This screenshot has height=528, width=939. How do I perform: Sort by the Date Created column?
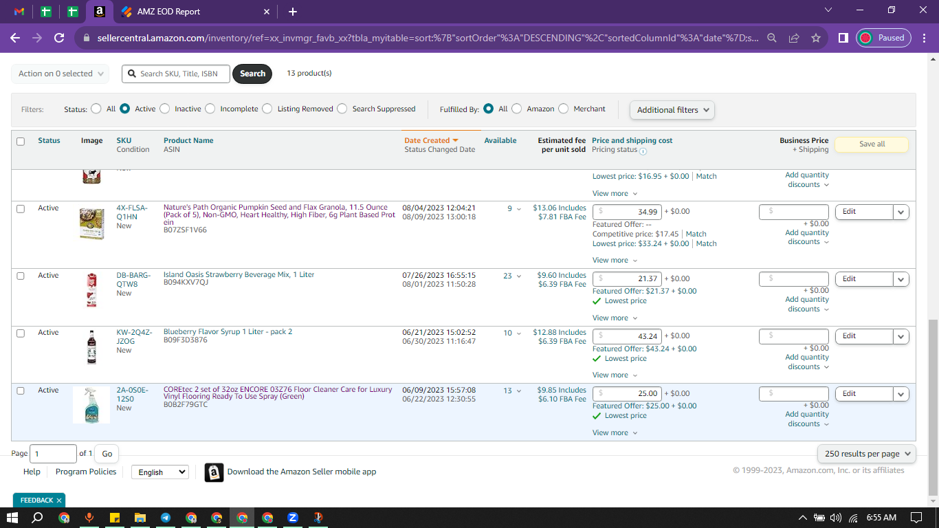[x=431, y=140]
